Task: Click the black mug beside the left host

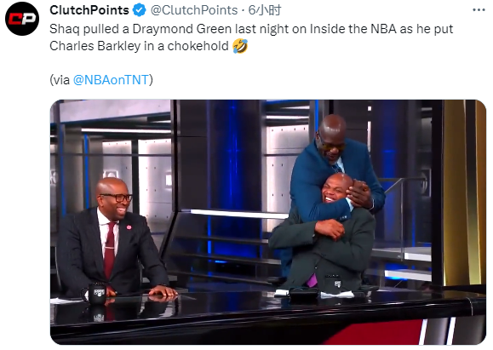Action: 95,293
